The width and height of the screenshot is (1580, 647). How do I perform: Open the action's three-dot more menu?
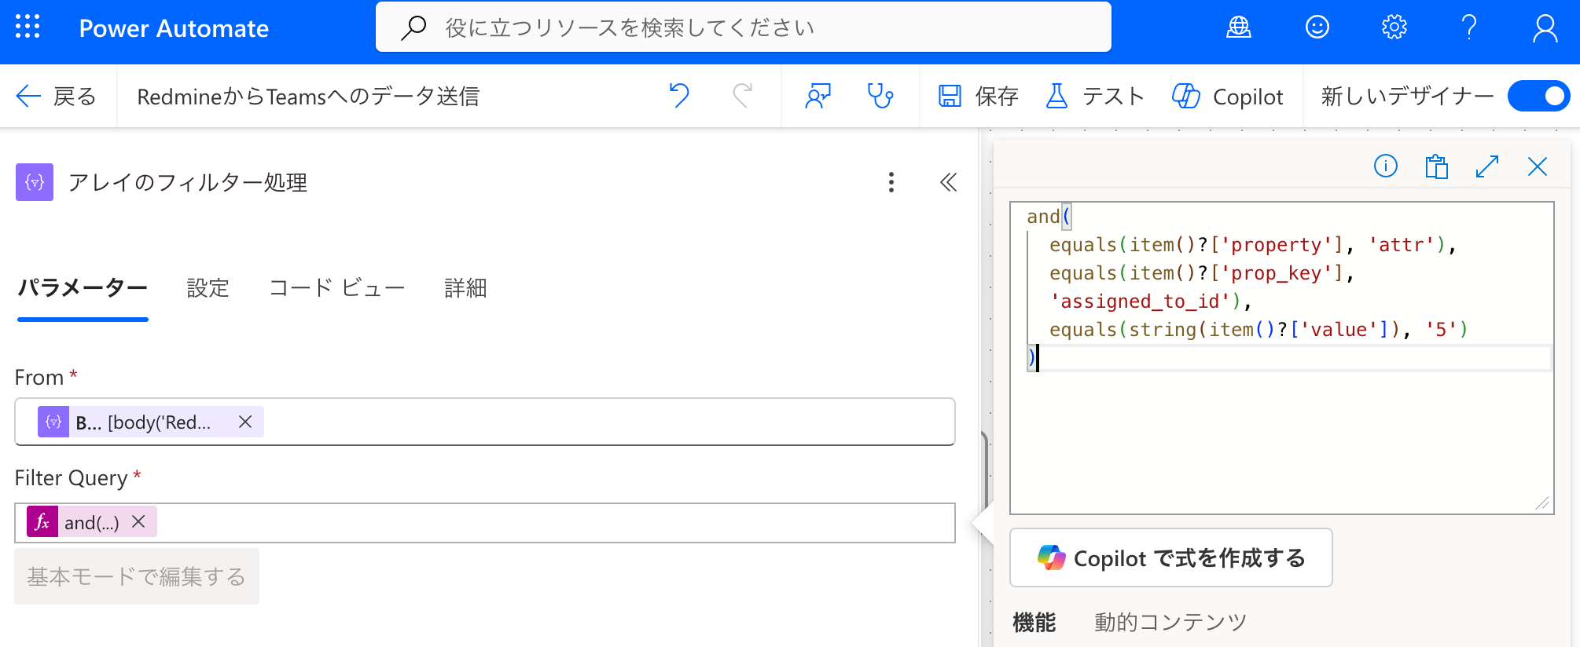tap(891, 182)
